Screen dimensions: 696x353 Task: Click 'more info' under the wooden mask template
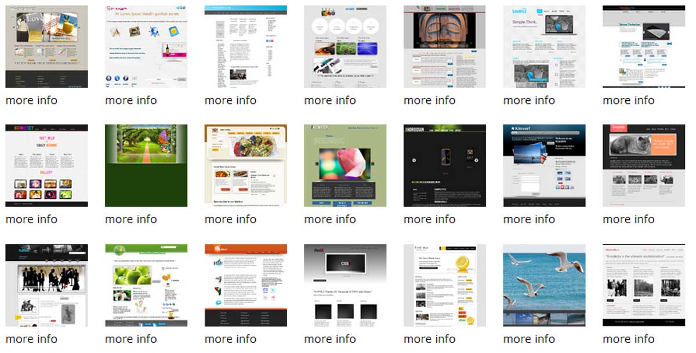430,100
